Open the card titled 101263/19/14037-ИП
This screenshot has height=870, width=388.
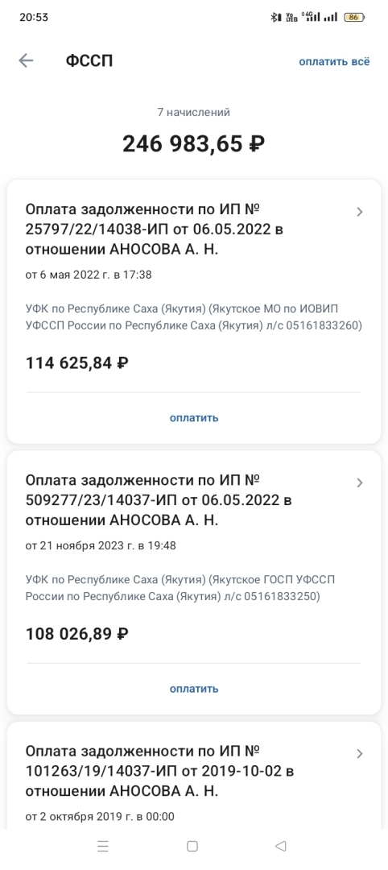[x=194, y=775]
